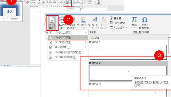
Task: Click the 番号のみ 1 label
Action: (x=95, y=42)
